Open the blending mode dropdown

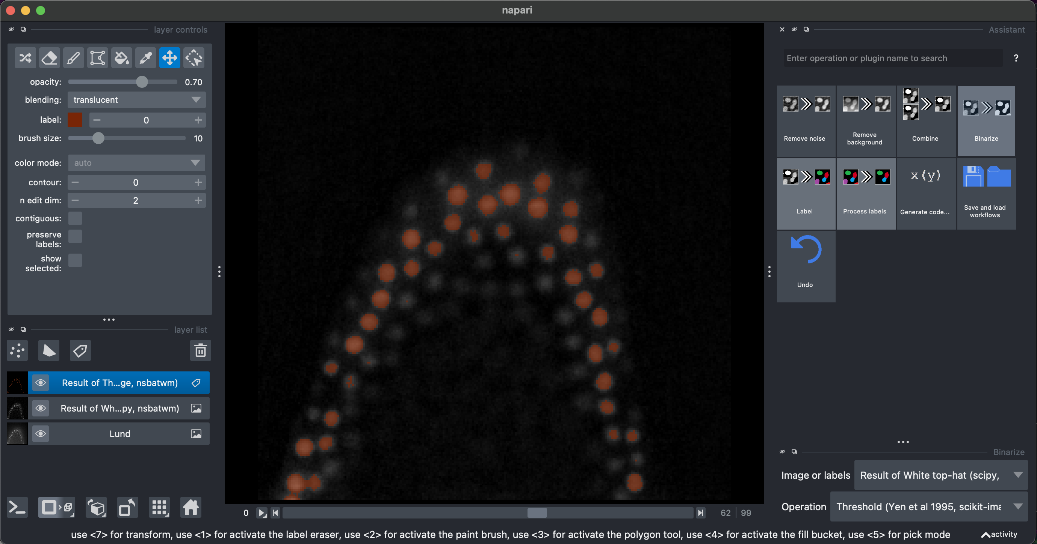pyautogui.click(x=136, y=100)
